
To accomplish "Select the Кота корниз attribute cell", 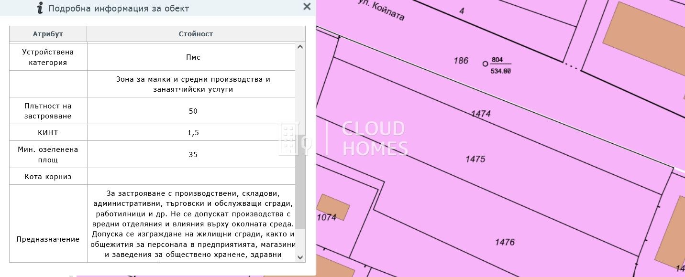I will click(x=48, y=176).
